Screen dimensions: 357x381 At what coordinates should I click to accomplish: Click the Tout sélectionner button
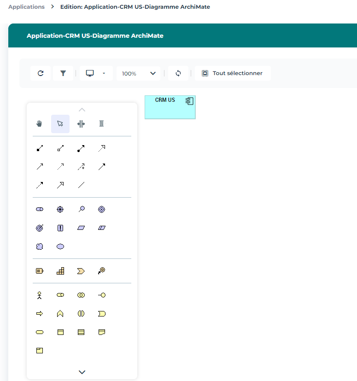click(x=233, y=73)
